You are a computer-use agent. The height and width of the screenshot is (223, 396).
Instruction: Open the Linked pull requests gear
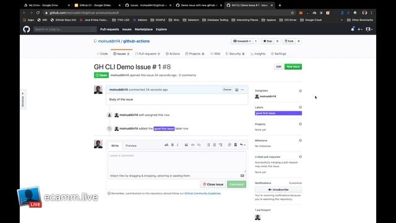coord(300,157)
